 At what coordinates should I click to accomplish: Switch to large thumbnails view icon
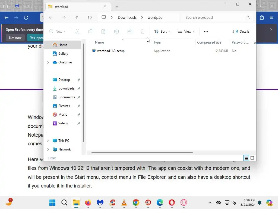[252, 158]
